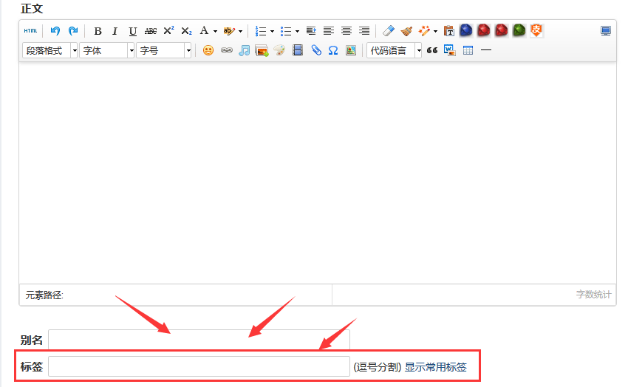Open highlight color dropdown arrow
628x387 pixels.
(x=240, y=31)
